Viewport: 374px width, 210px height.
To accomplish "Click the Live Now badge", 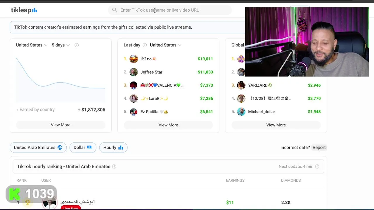I will coord(71,208).
